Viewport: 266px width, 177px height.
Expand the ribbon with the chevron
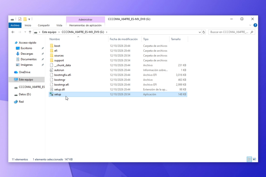250,25
